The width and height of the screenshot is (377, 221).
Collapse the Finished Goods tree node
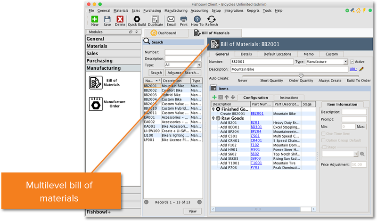[x=213, y=109]
